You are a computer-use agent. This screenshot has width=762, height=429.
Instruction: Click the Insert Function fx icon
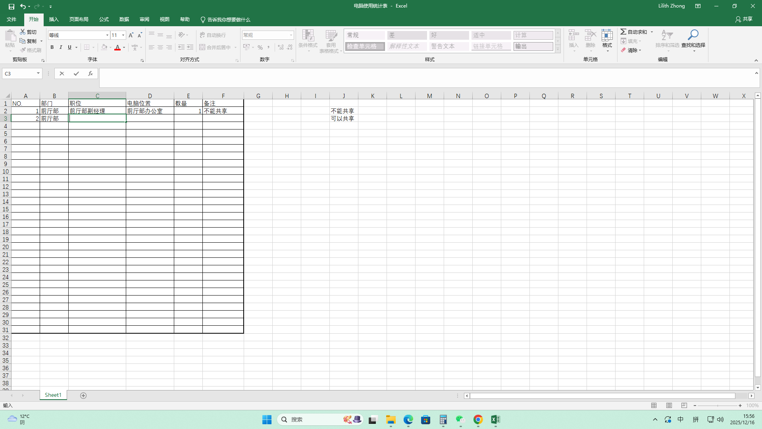click(x=90, y=73)
